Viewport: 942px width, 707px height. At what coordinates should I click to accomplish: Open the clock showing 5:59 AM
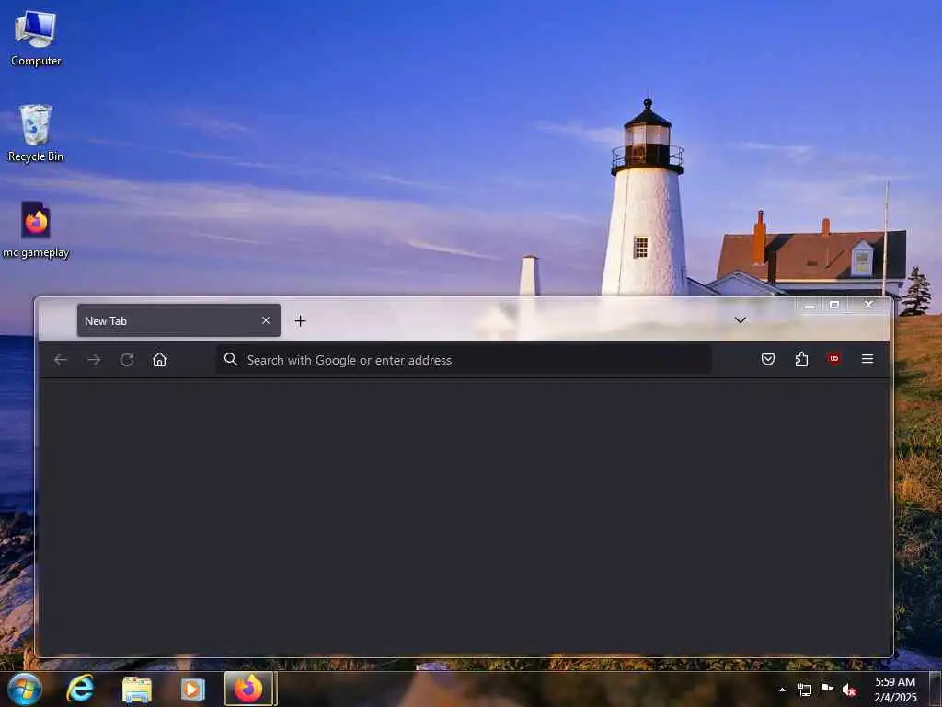pos(895,690)
